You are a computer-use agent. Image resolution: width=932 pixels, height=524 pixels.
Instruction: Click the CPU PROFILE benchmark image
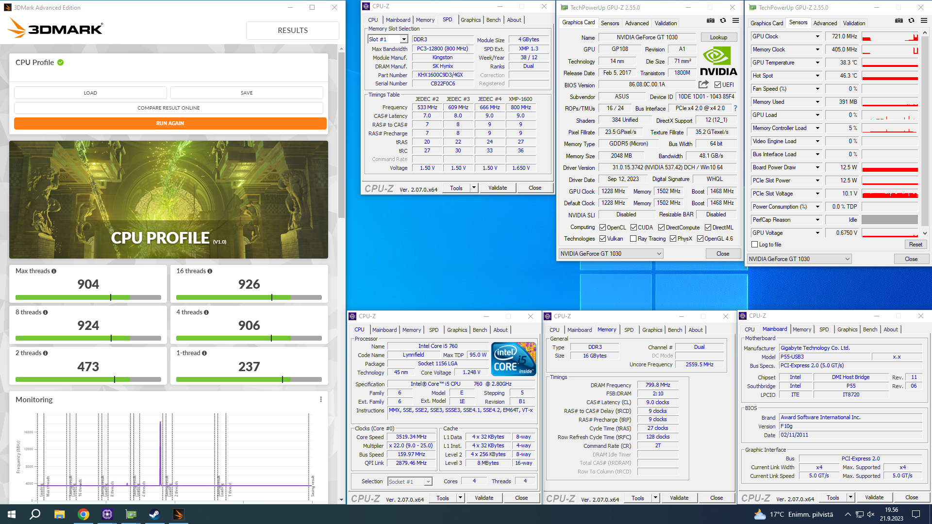tap(168, 199)
